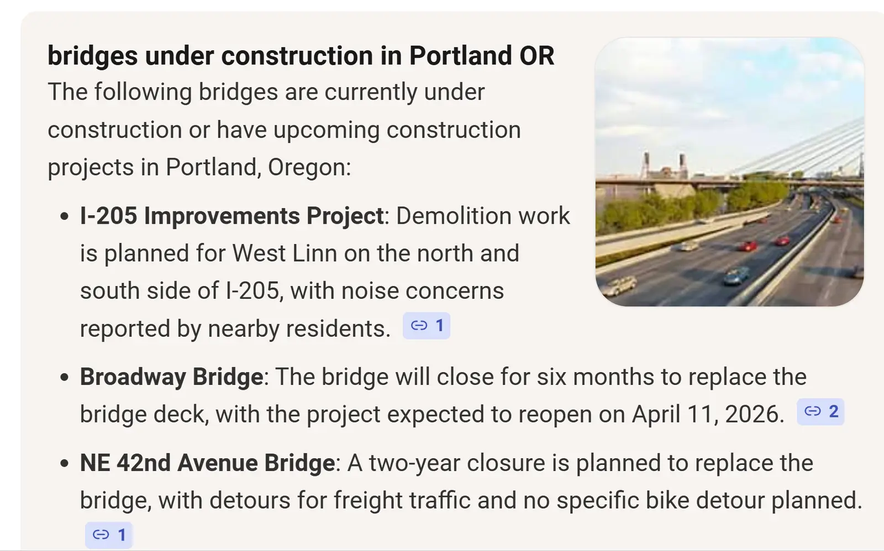Click the 'Portland, Oregon:' text in the intro
Screen dimensions: 884x551
click(x=259, y=167)
